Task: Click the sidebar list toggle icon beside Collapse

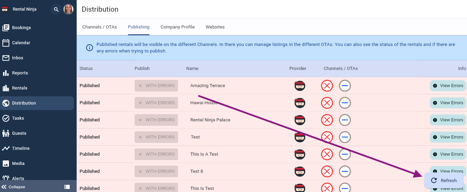Action: click(67, 187)
